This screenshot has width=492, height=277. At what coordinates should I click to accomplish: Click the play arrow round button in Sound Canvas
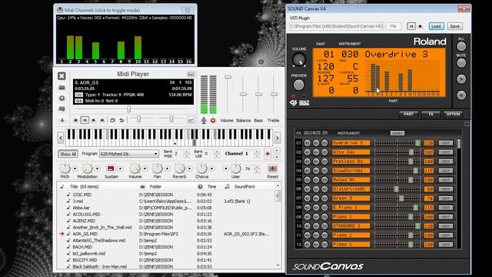pyautogui.click(x=461, y=79)
